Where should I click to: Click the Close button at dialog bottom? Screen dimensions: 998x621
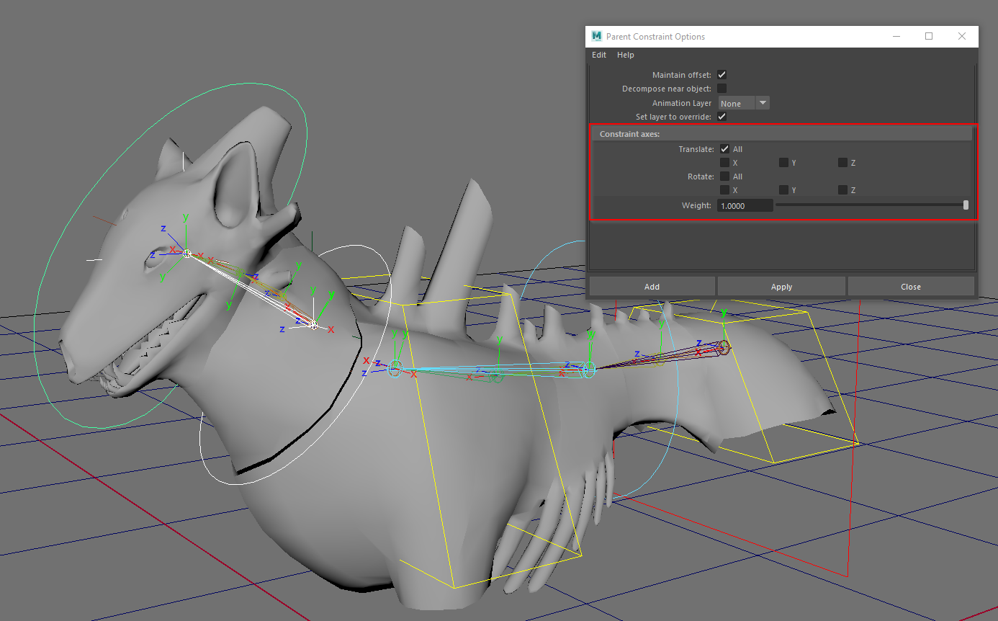(x=911, y=286)
